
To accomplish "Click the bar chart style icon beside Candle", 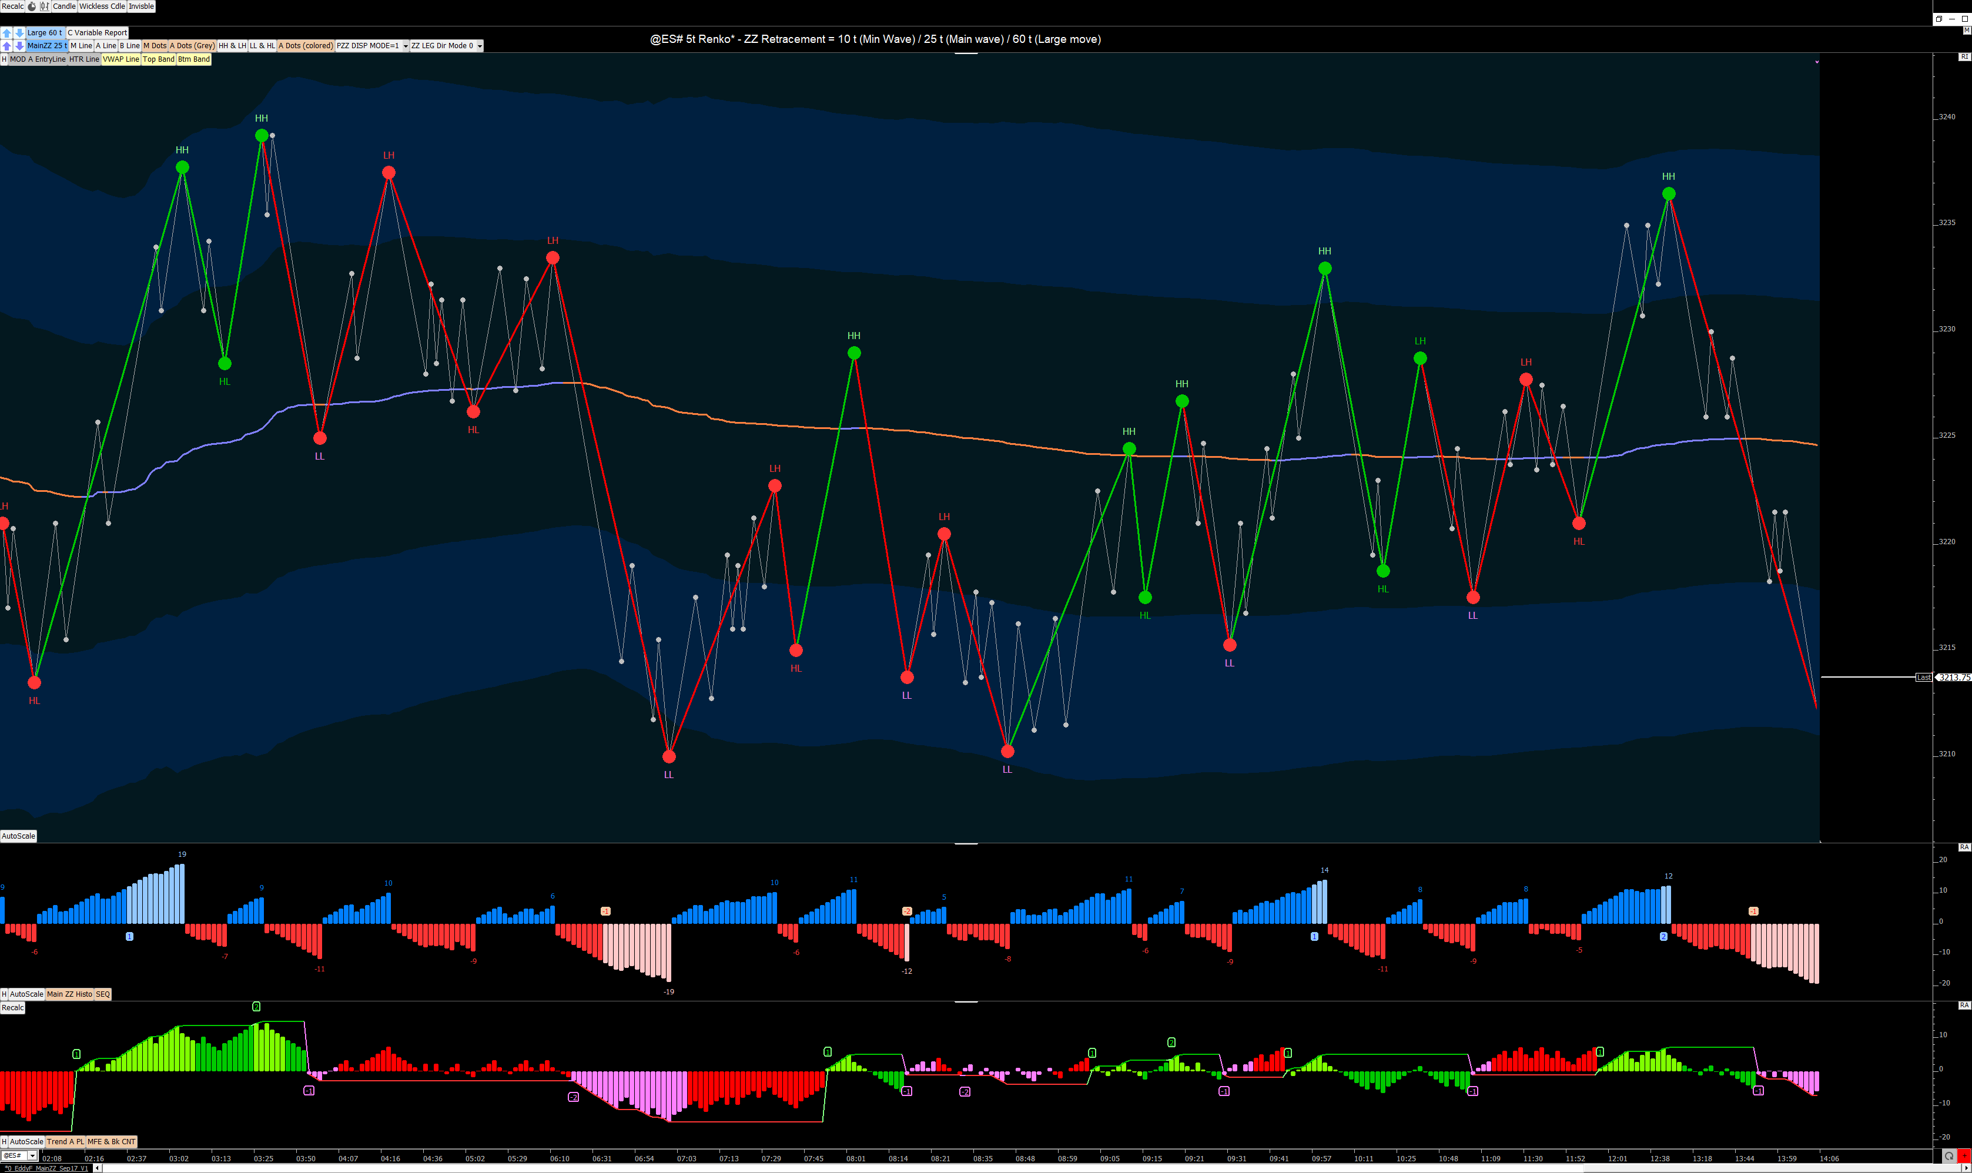I will pyautogui.click(x=44, y=6).
